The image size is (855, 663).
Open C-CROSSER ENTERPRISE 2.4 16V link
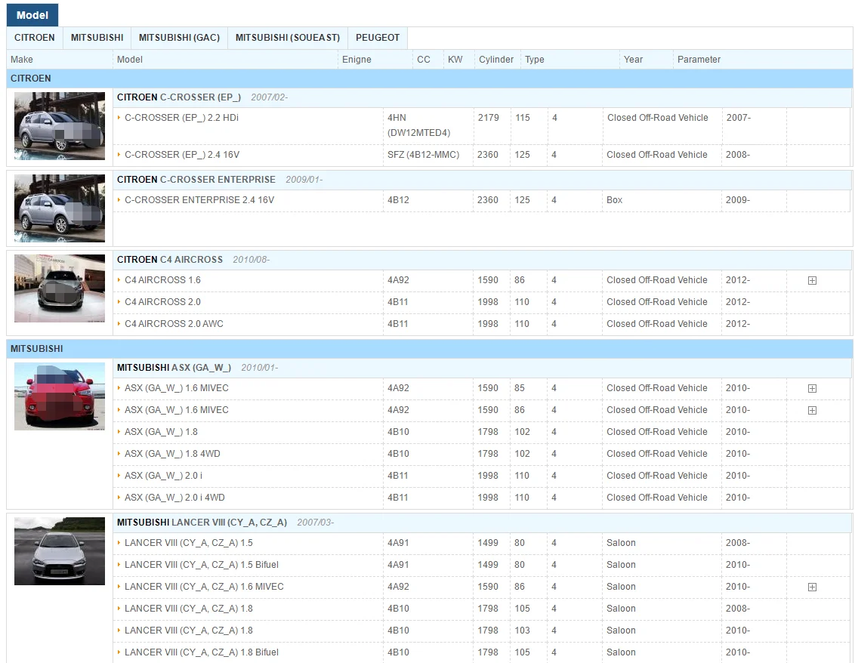click(199, 200)
